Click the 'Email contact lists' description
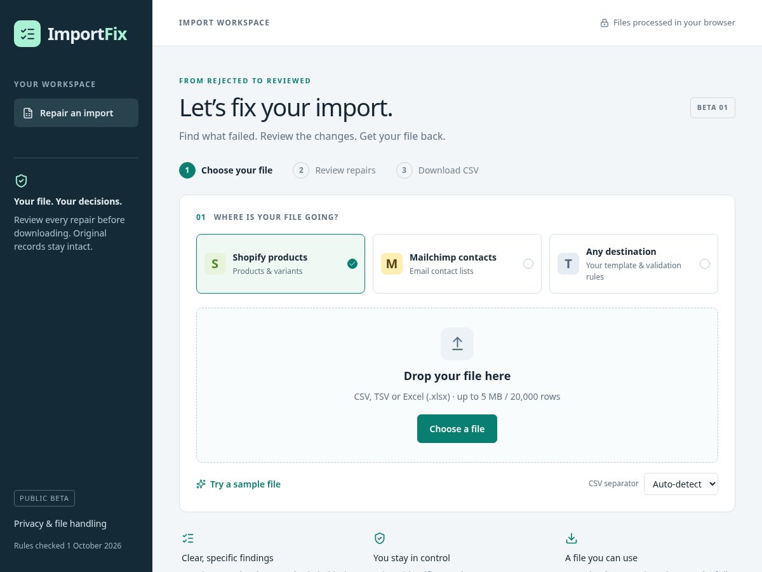Screen dimensions: 762x572 coord(441,271)
